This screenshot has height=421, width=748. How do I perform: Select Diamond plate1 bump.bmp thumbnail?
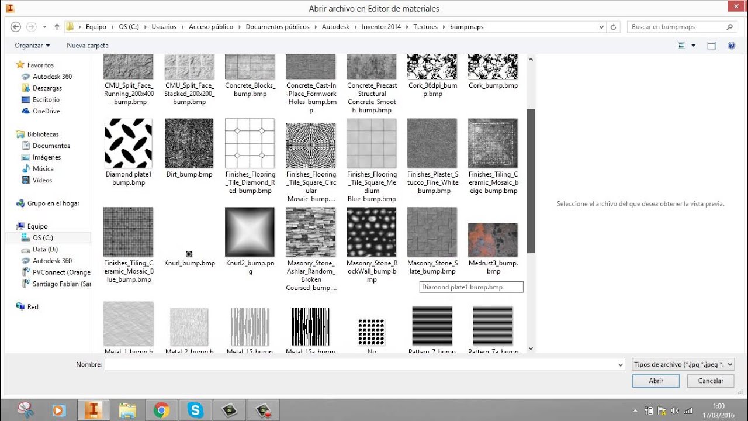coord(128,143)
